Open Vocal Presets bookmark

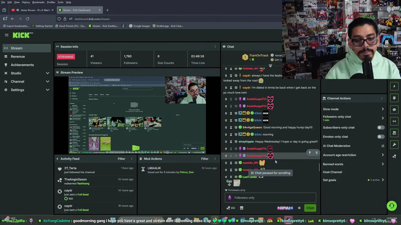click(x=70, y=26)
